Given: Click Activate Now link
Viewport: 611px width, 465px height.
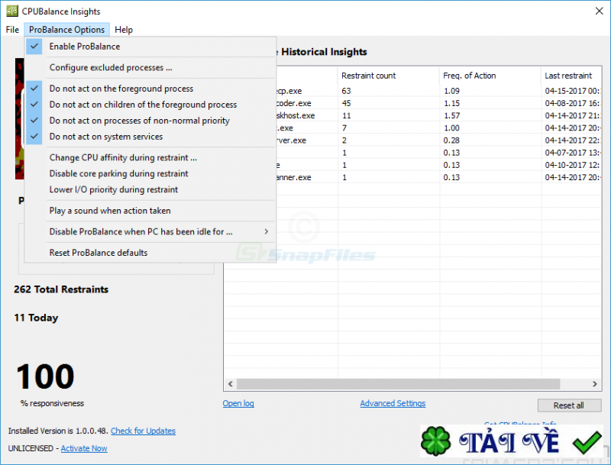Looking at the screenshot, I should (x=84, y=448).
